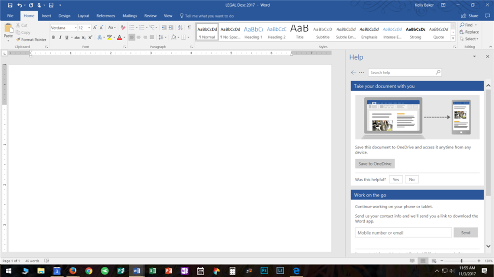Switch to the Mailings tab
Screen dimensions: 494x277
point(130,16)
